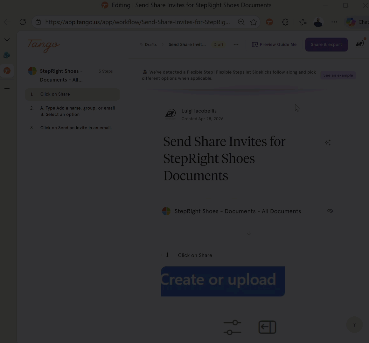Open the browser Settings and more menu
The width and height of the screenshot is (369, 343).
pos(334,22)
